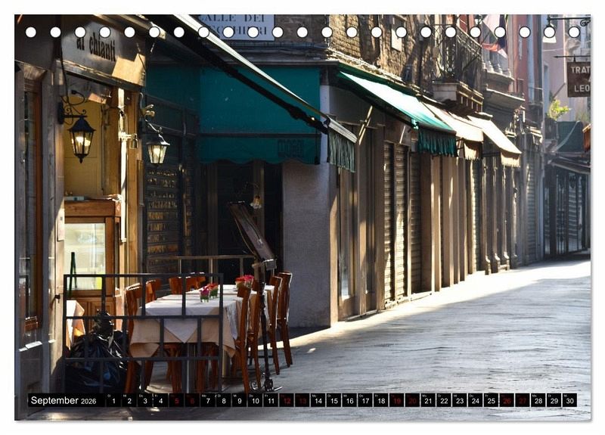The height and width of the screenshot is (435, 605).
Task: Choose date 21 in the date strip
Action: click(x=428, y=401)
